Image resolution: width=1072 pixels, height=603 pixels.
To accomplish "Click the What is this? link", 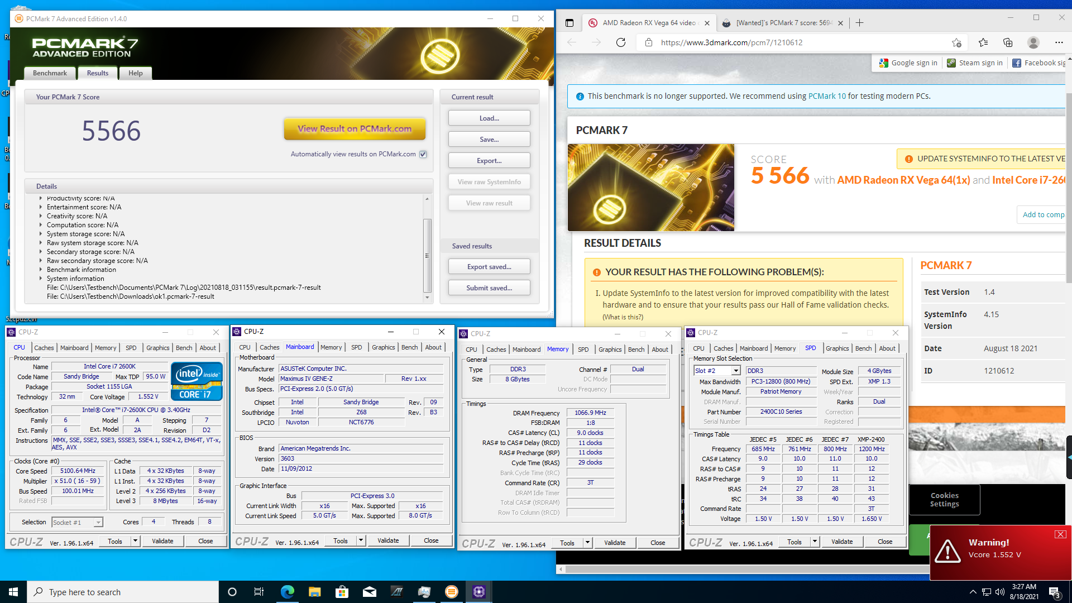I will pyautogui.click(x=623, y=317).
